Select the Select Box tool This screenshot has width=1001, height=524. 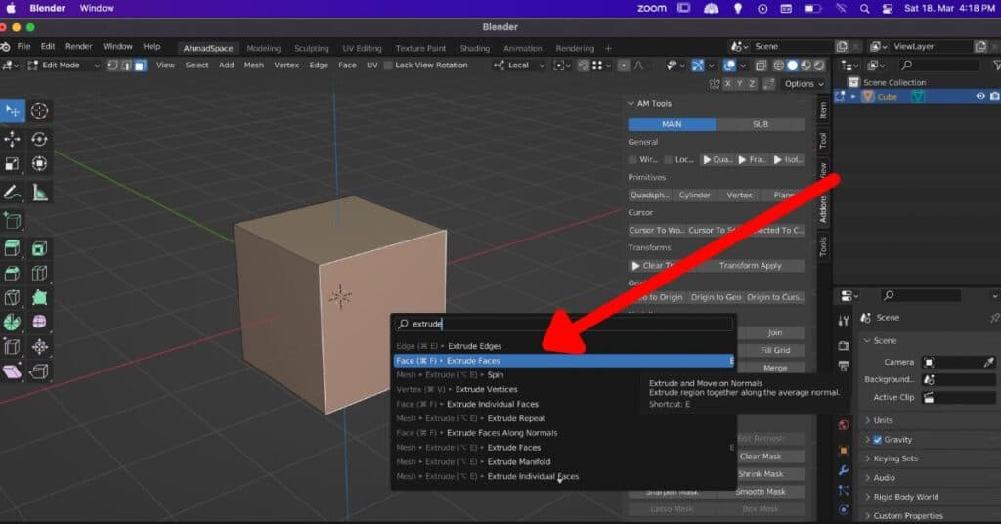pos(12,111)
